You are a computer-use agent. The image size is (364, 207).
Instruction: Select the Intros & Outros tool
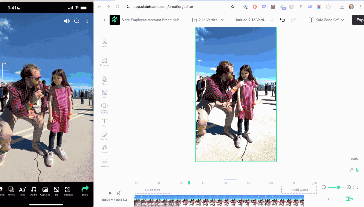[x=104, y=107]
